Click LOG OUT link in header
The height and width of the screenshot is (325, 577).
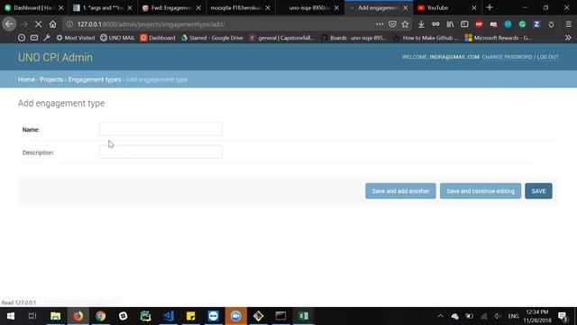click(547, 57)
